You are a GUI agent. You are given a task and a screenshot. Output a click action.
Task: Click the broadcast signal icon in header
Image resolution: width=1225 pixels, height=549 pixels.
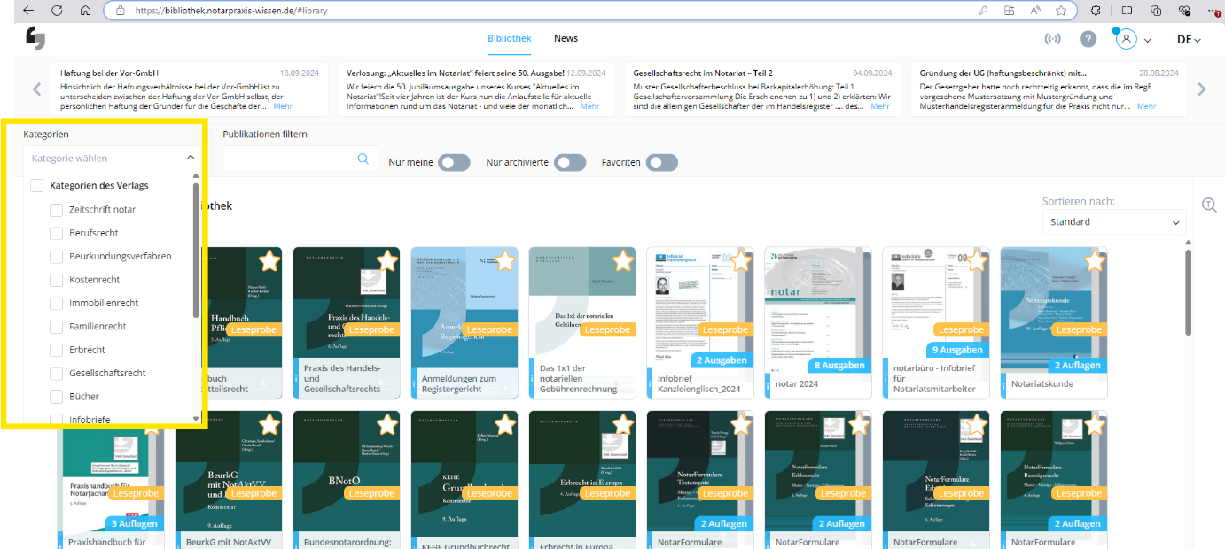[x=1053, y=39]
